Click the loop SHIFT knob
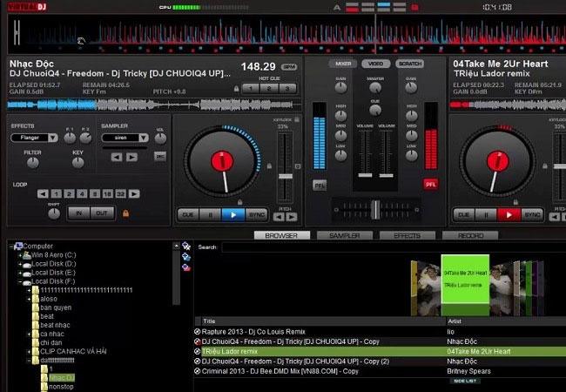 (x=54, y=213)
